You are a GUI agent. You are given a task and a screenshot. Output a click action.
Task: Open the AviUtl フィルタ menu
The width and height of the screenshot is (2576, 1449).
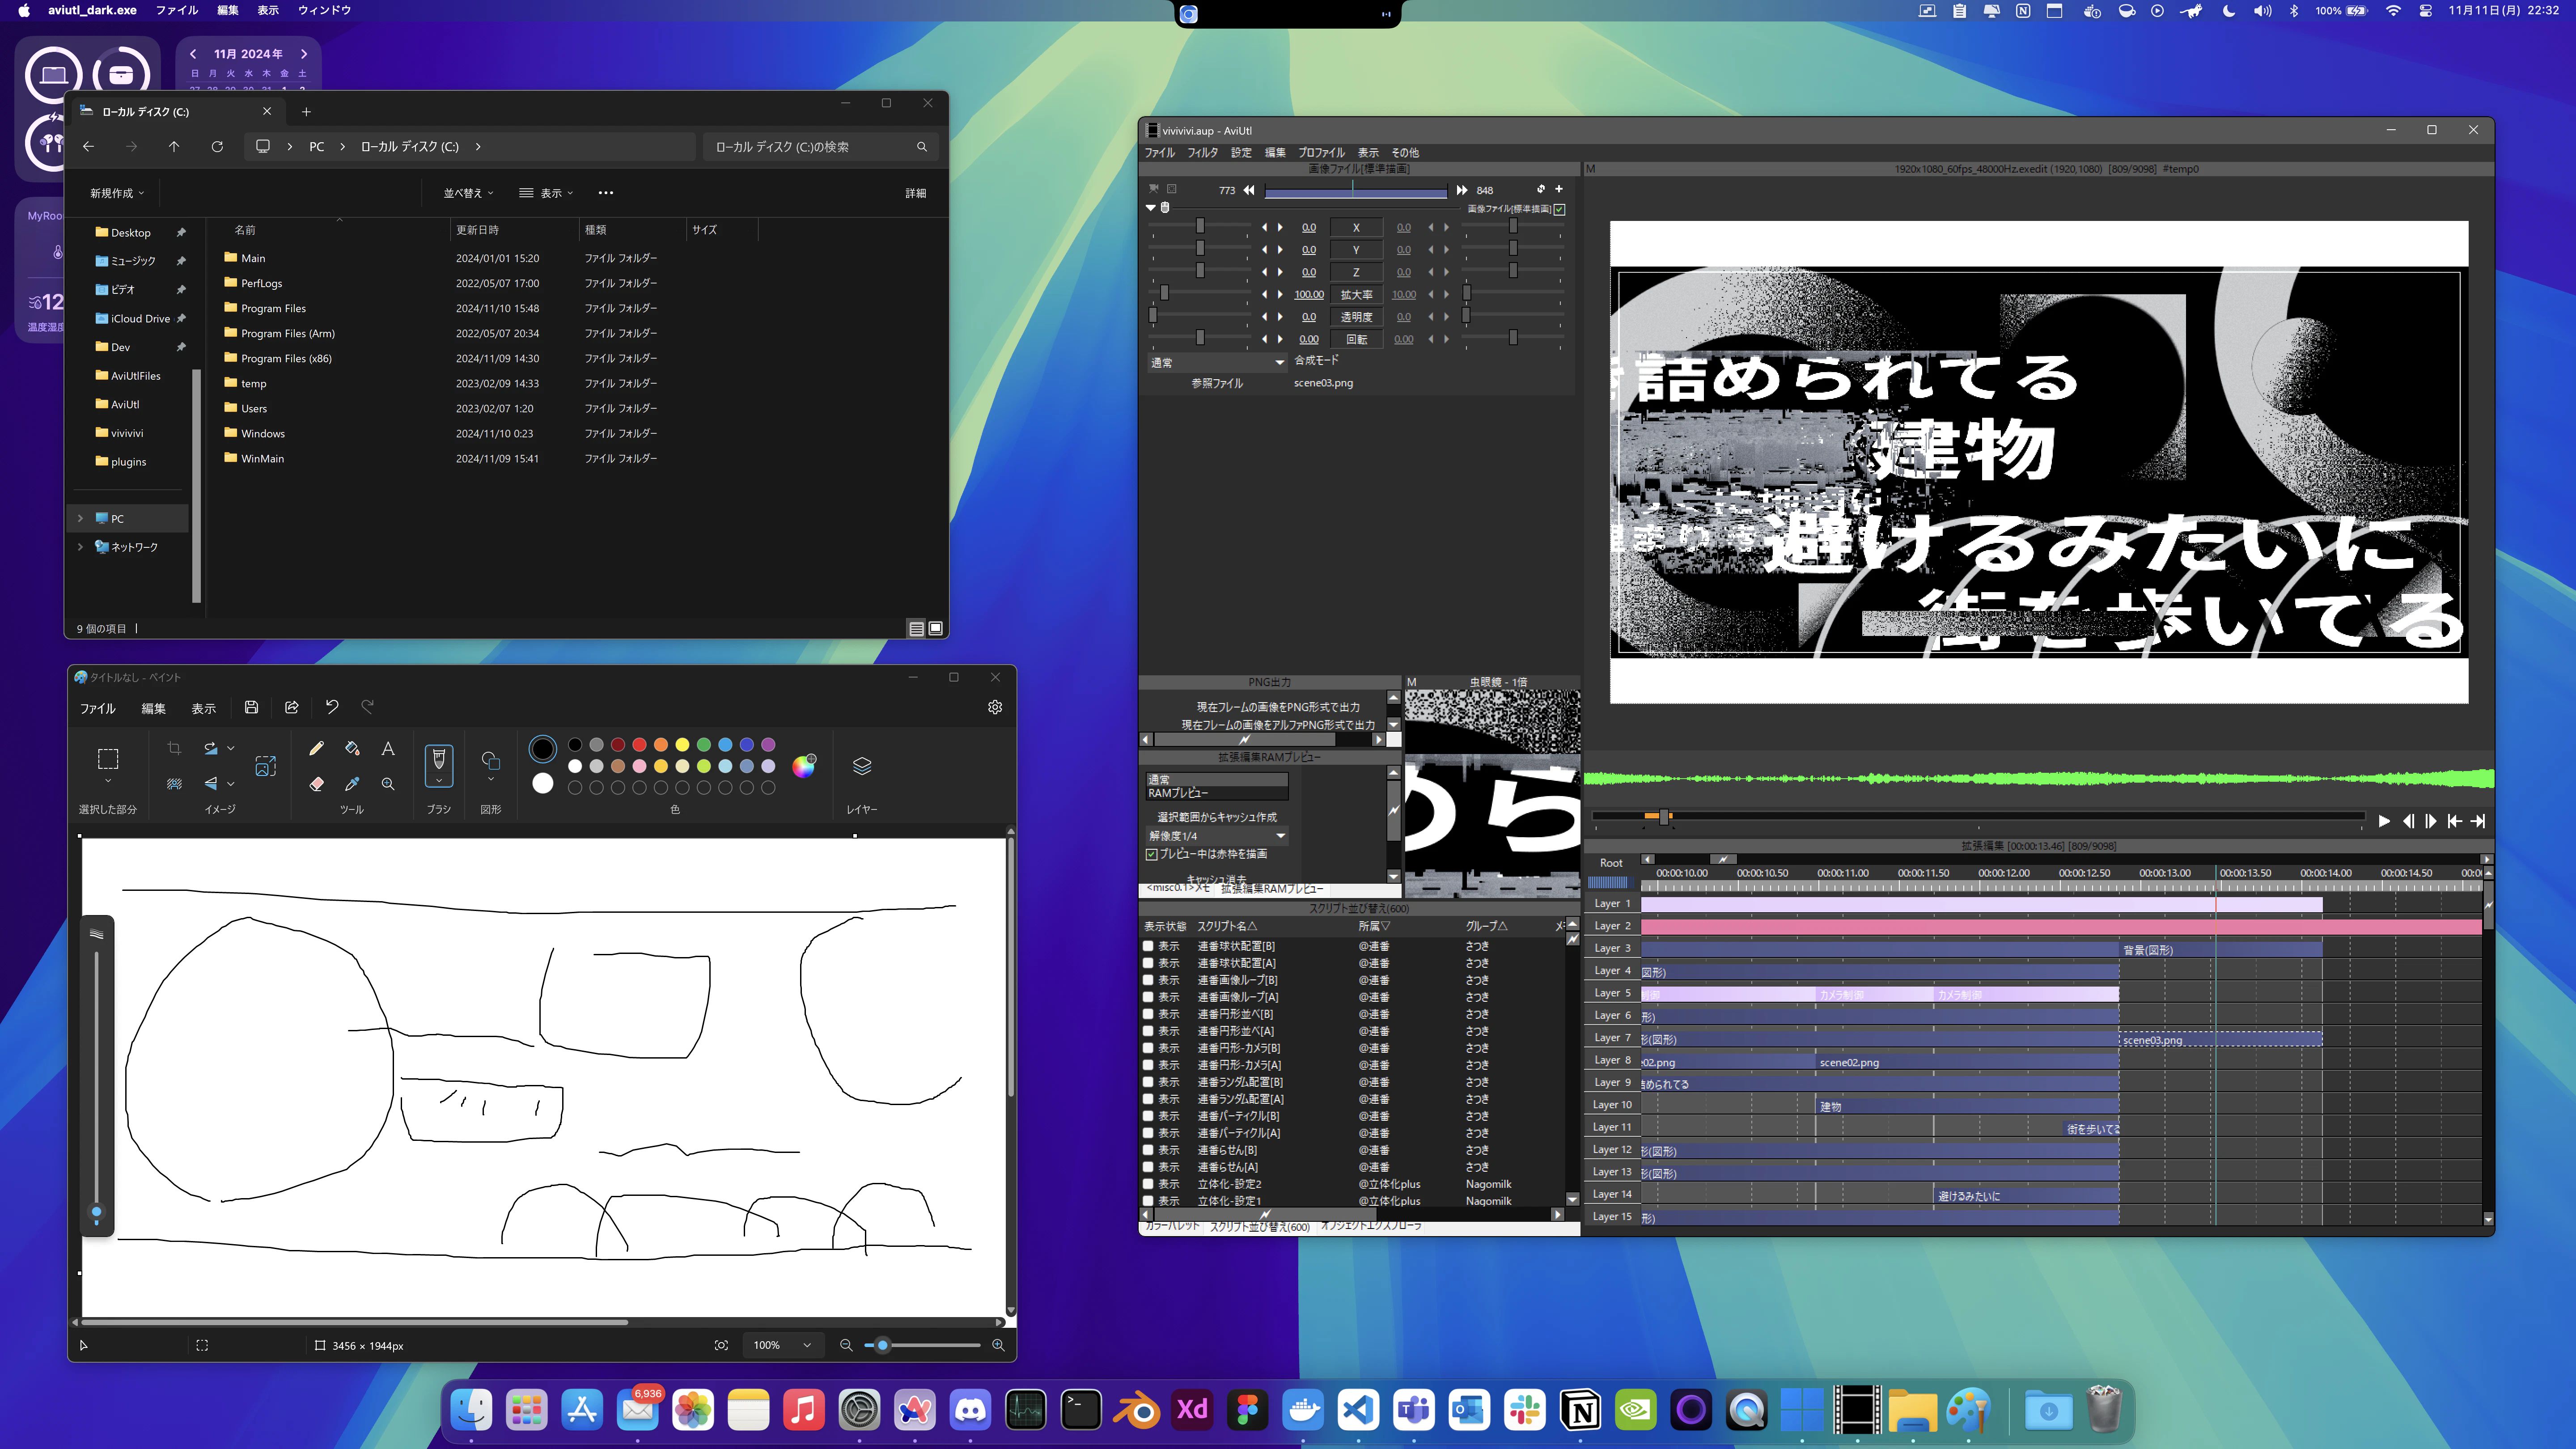click(x=1203, y=152)
